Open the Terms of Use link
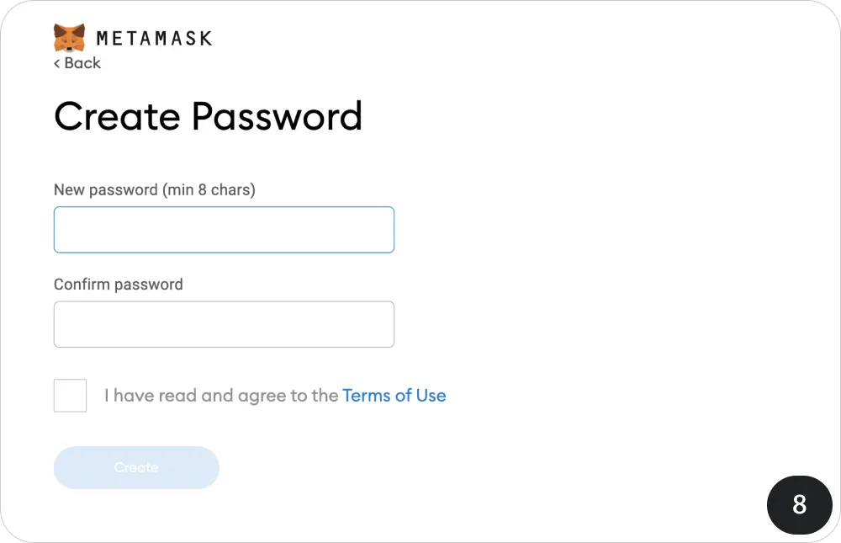The height and width of the screenshot is (543, 841). click(x=394, y=395)
